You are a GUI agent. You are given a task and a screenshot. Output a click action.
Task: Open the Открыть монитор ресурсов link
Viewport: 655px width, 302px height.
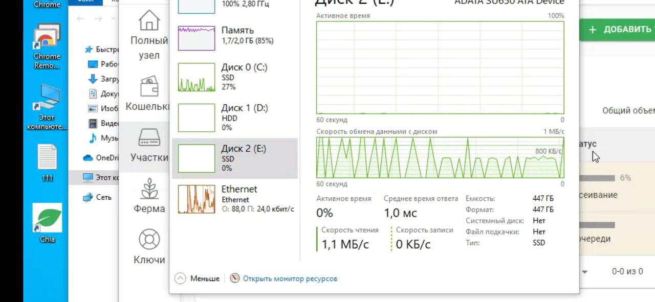(x=290, y=278)
